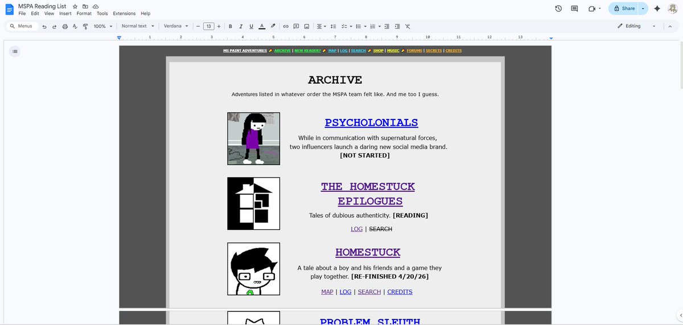
Task: Print the document
Action: click(x=64, y=26)
